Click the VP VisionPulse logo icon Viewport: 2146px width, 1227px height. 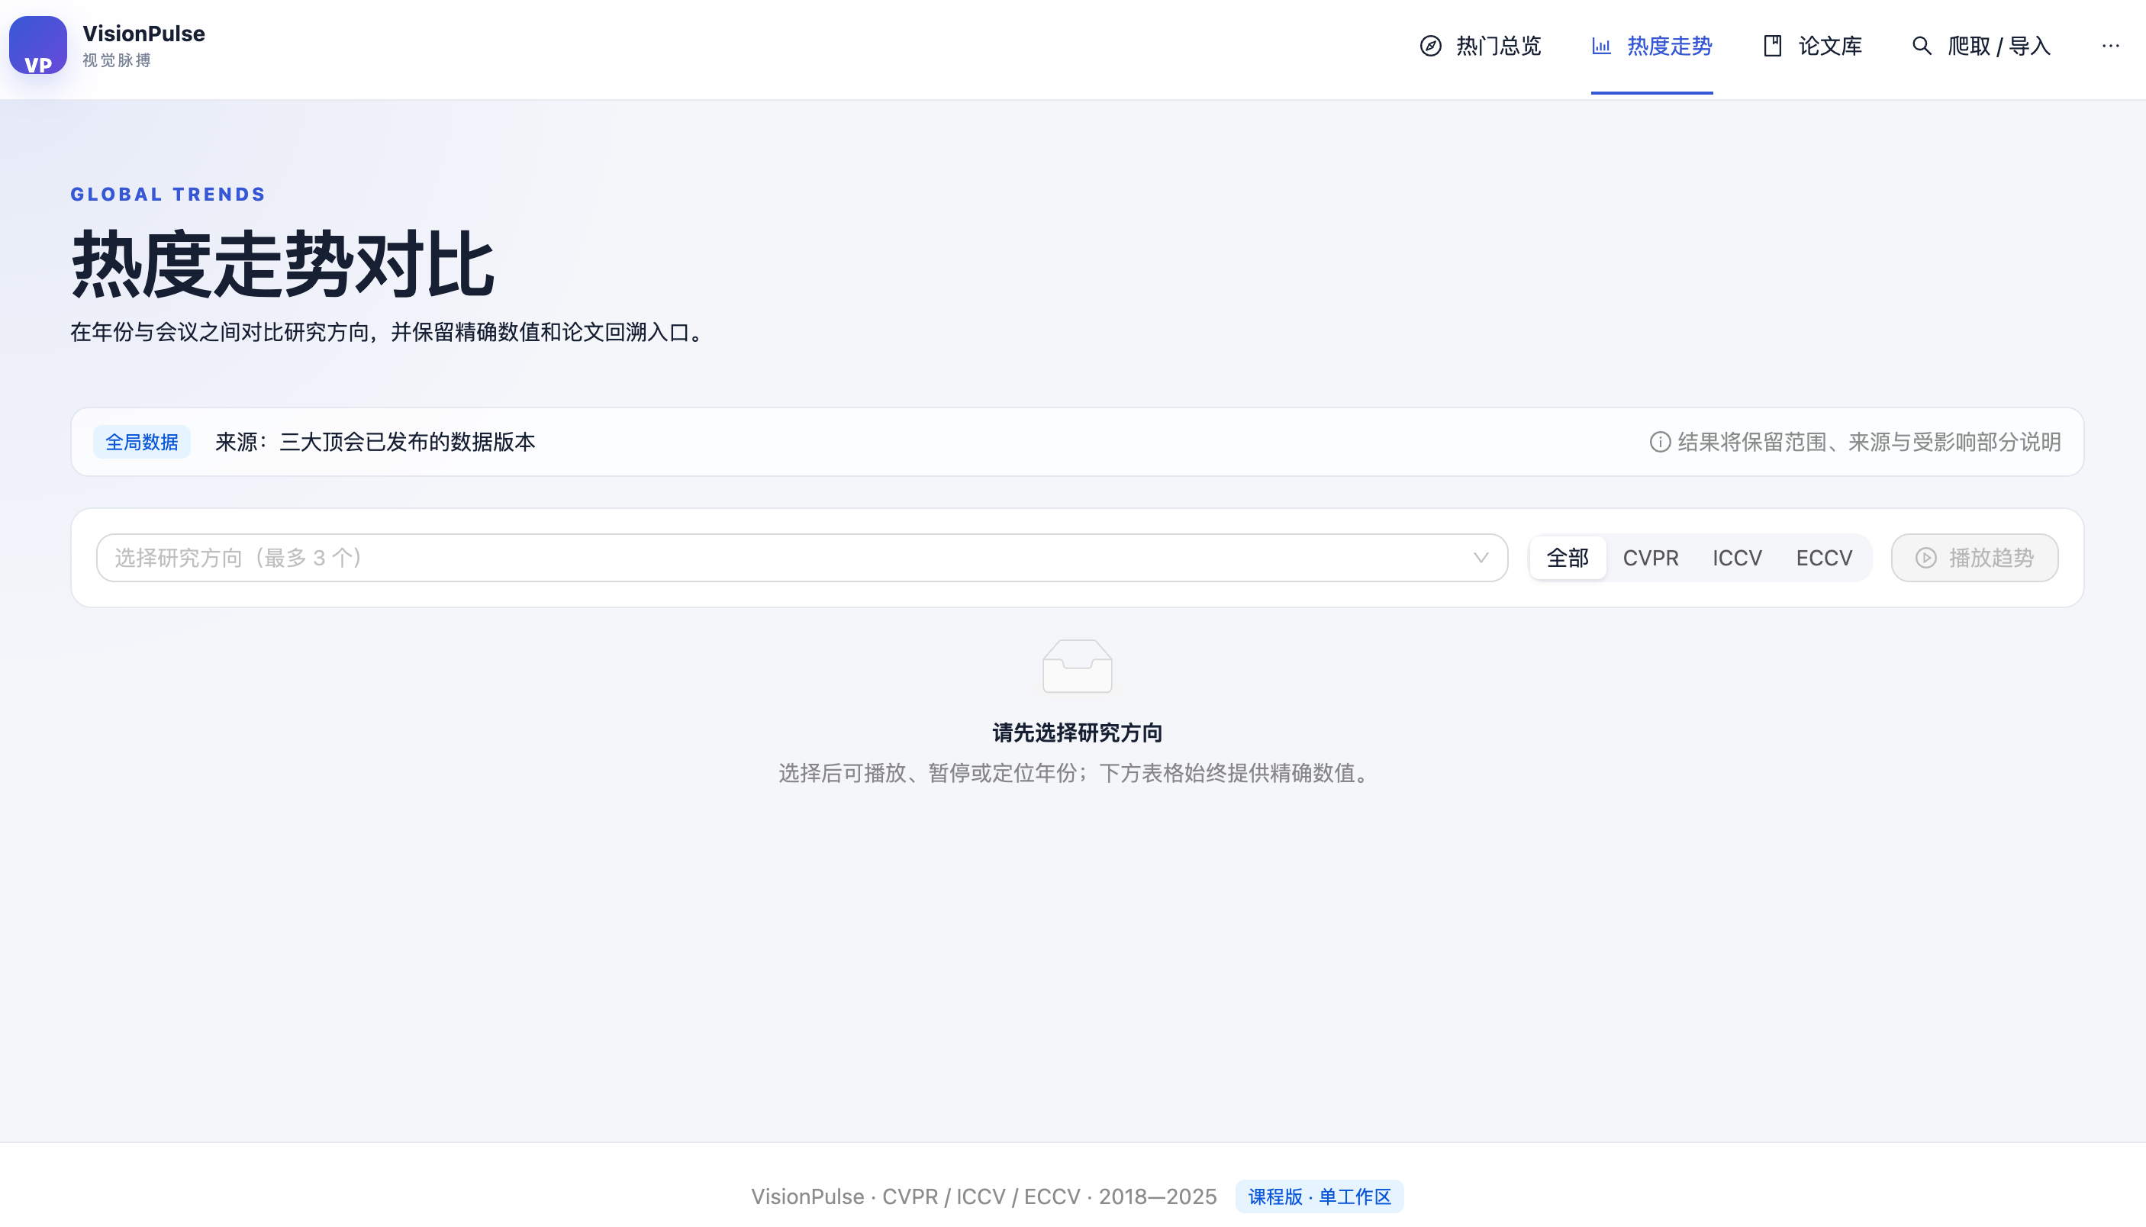pyautogui.click(x=38, y=46)
